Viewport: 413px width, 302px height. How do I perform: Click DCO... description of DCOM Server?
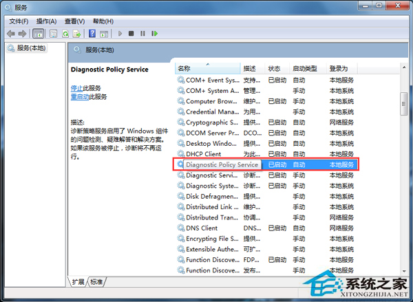tap(253, 133)
